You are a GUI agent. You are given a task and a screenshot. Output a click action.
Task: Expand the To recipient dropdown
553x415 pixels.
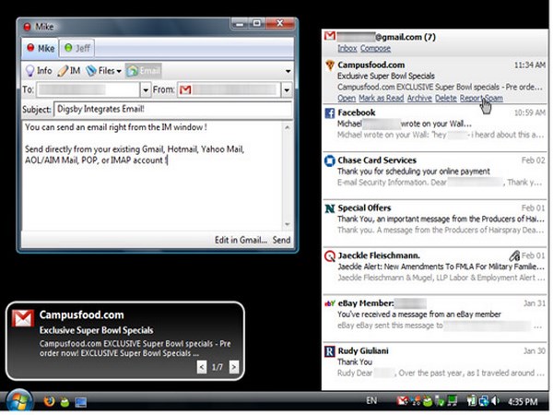[x=145, y=89]
